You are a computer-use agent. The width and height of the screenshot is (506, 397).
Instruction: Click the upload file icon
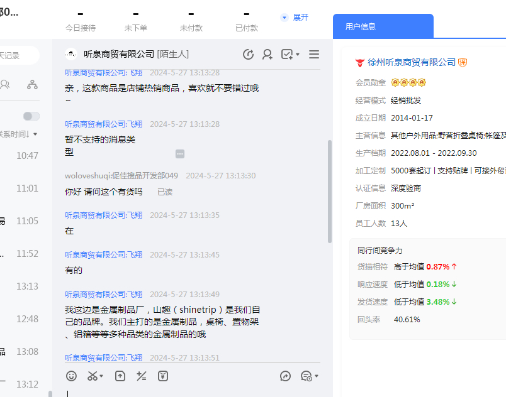click(120, 376)
